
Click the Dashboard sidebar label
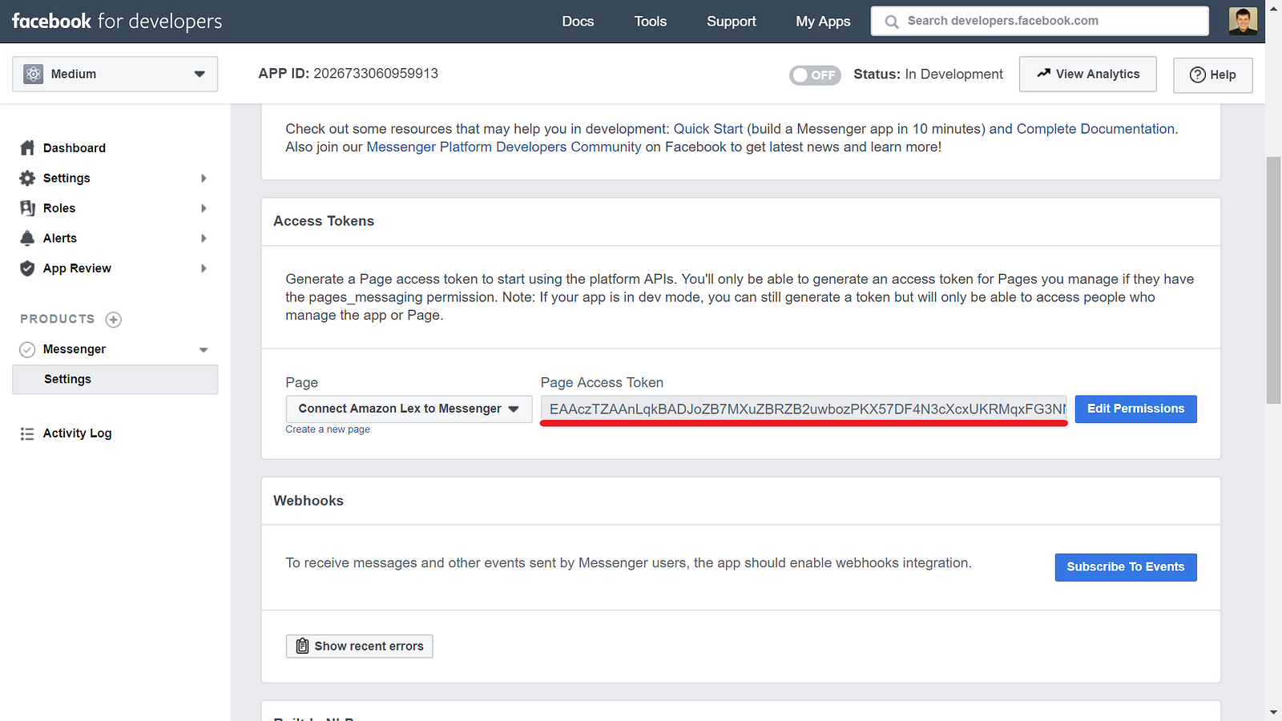click(75, 148)
